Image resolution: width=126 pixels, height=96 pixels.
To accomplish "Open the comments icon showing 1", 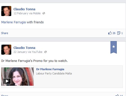I will pos(119,33).
